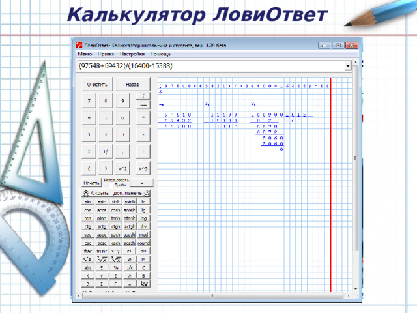
Task: Open the Настройки menu
Action: pos(132,54)
